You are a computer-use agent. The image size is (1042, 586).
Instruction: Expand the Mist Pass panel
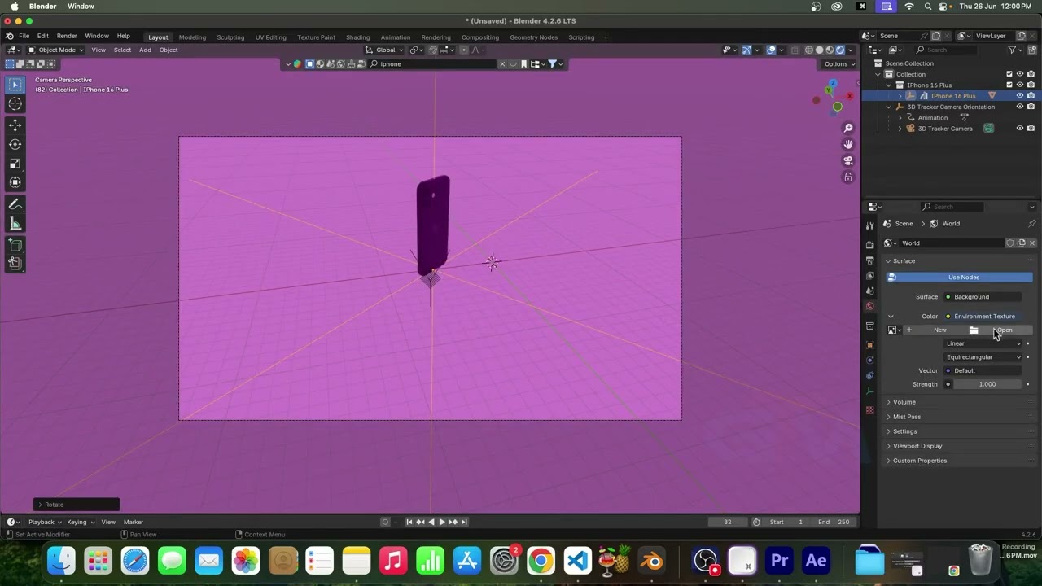(x=906, y=417)
